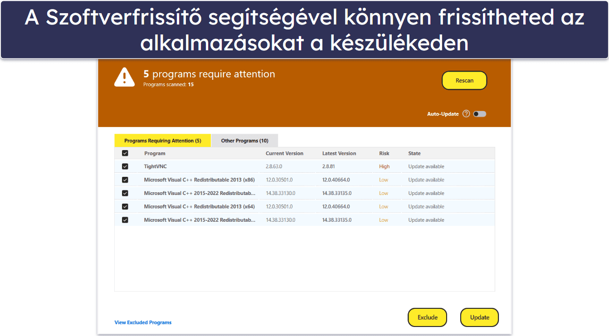Select Programs Requiring Attention (5) tab
This screenshot has height=336, width=609.
point(163,141)
